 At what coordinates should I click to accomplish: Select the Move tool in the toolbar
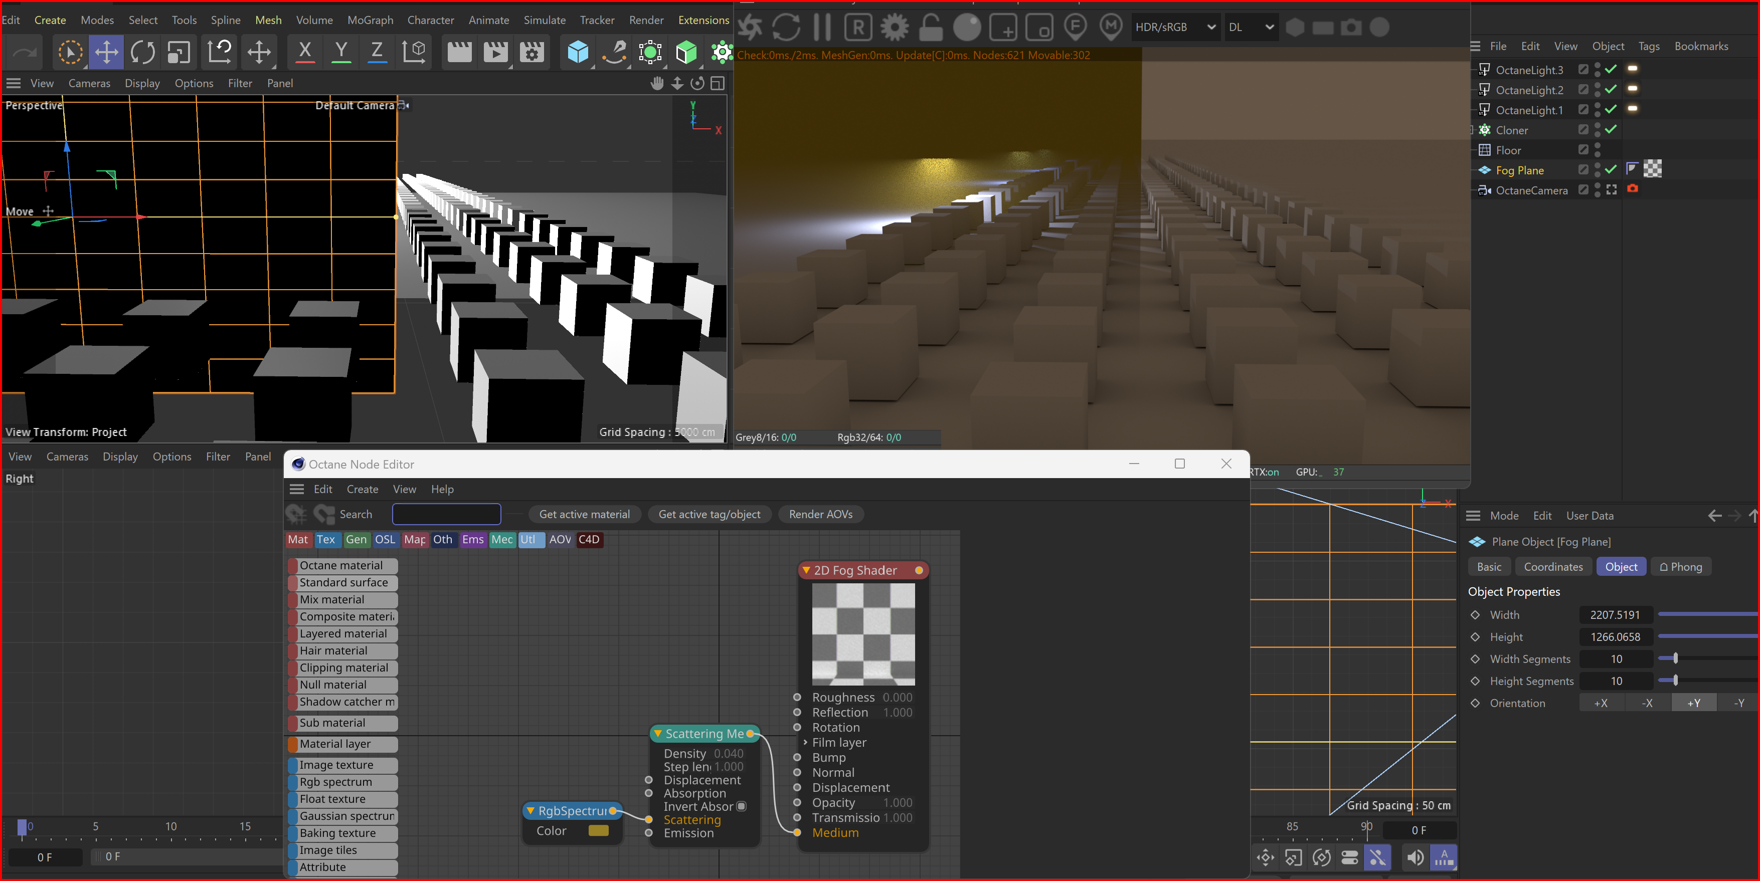[106, 52]
